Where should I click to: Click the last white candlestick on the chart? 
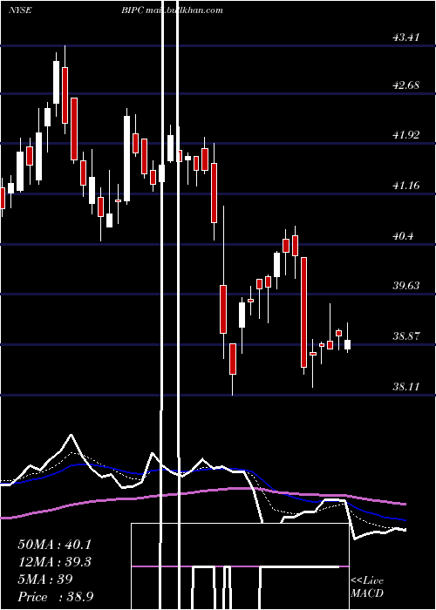tap(347, 344)
